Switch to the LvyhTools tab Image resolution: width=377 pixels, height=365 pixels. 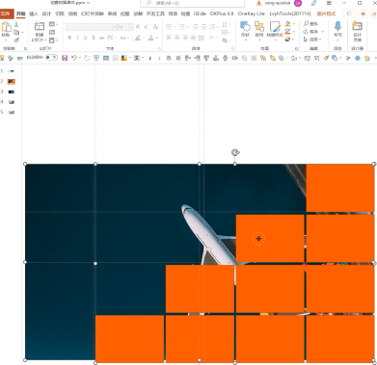[x=290, y=14]
